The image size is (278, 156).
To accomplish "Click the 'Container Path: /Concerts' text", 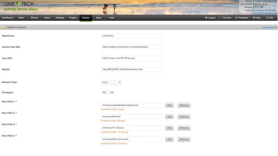I will (x=114, y=144).
